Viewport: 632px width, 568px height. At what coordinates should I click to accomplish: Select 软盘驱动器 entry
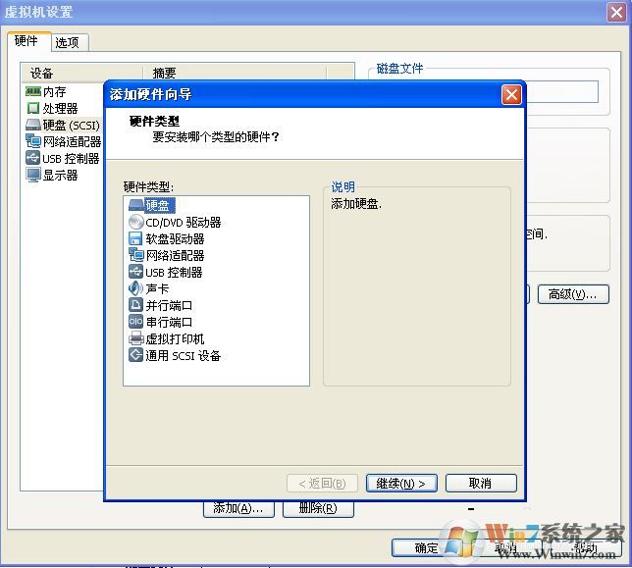point(175,239)
